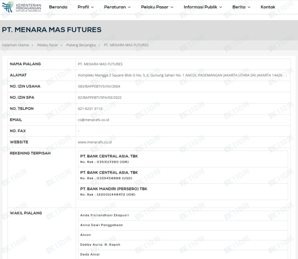Viewport: 298px width, 259px height.
Task: Click the PT. MENARA MAS FUTURES breadcrumb
Action: coord(126,45)
